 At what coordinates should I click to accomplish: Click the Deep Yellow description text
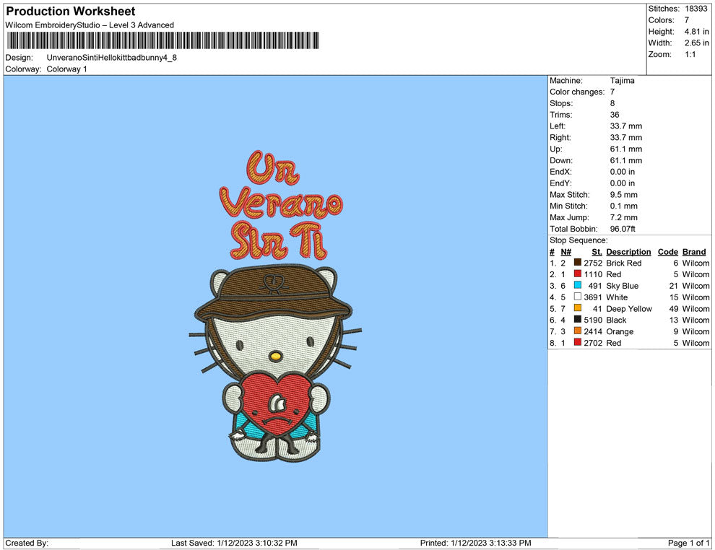(629, 308)
